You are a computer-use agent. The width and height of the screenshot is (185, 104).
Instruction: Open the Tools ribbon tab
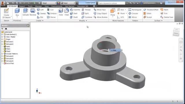click(x=30, y=6)
